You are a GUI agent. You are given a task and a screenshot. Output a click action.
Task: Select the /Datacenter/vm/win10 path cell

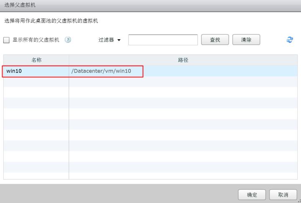183,71
